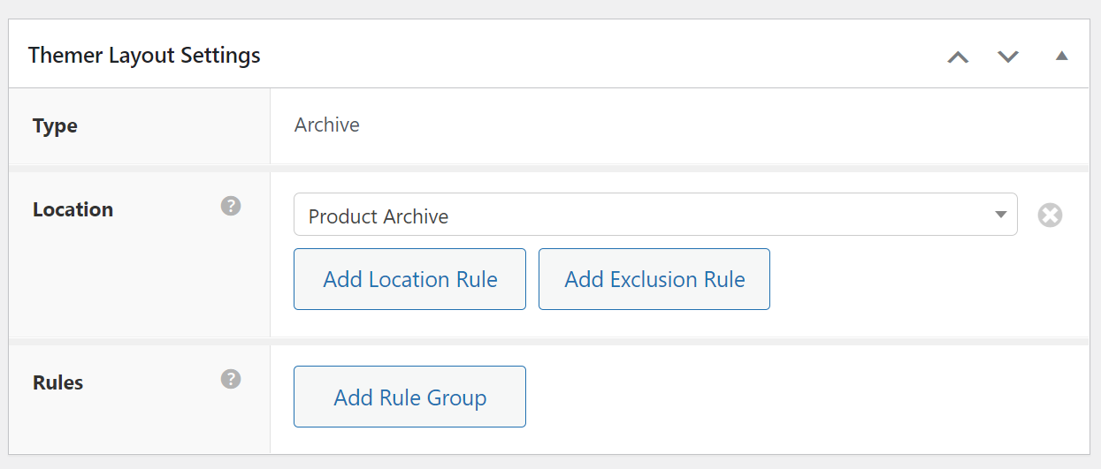Viewport: 1101px width, 469px height.
Task: Click the Type row label
Action: point(55,125)
